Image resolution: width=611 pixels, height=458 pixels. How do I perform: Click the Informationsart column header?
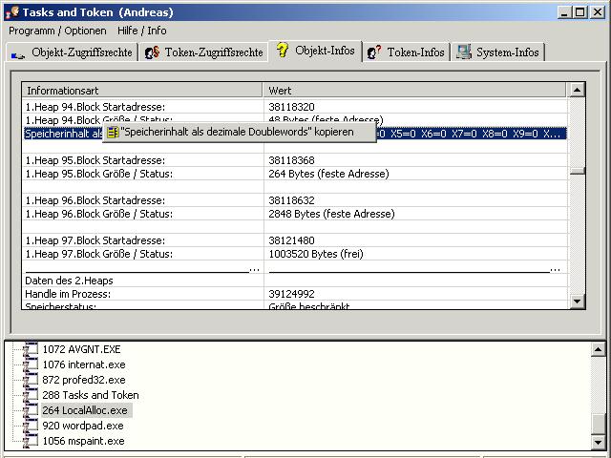coord(142,91)
